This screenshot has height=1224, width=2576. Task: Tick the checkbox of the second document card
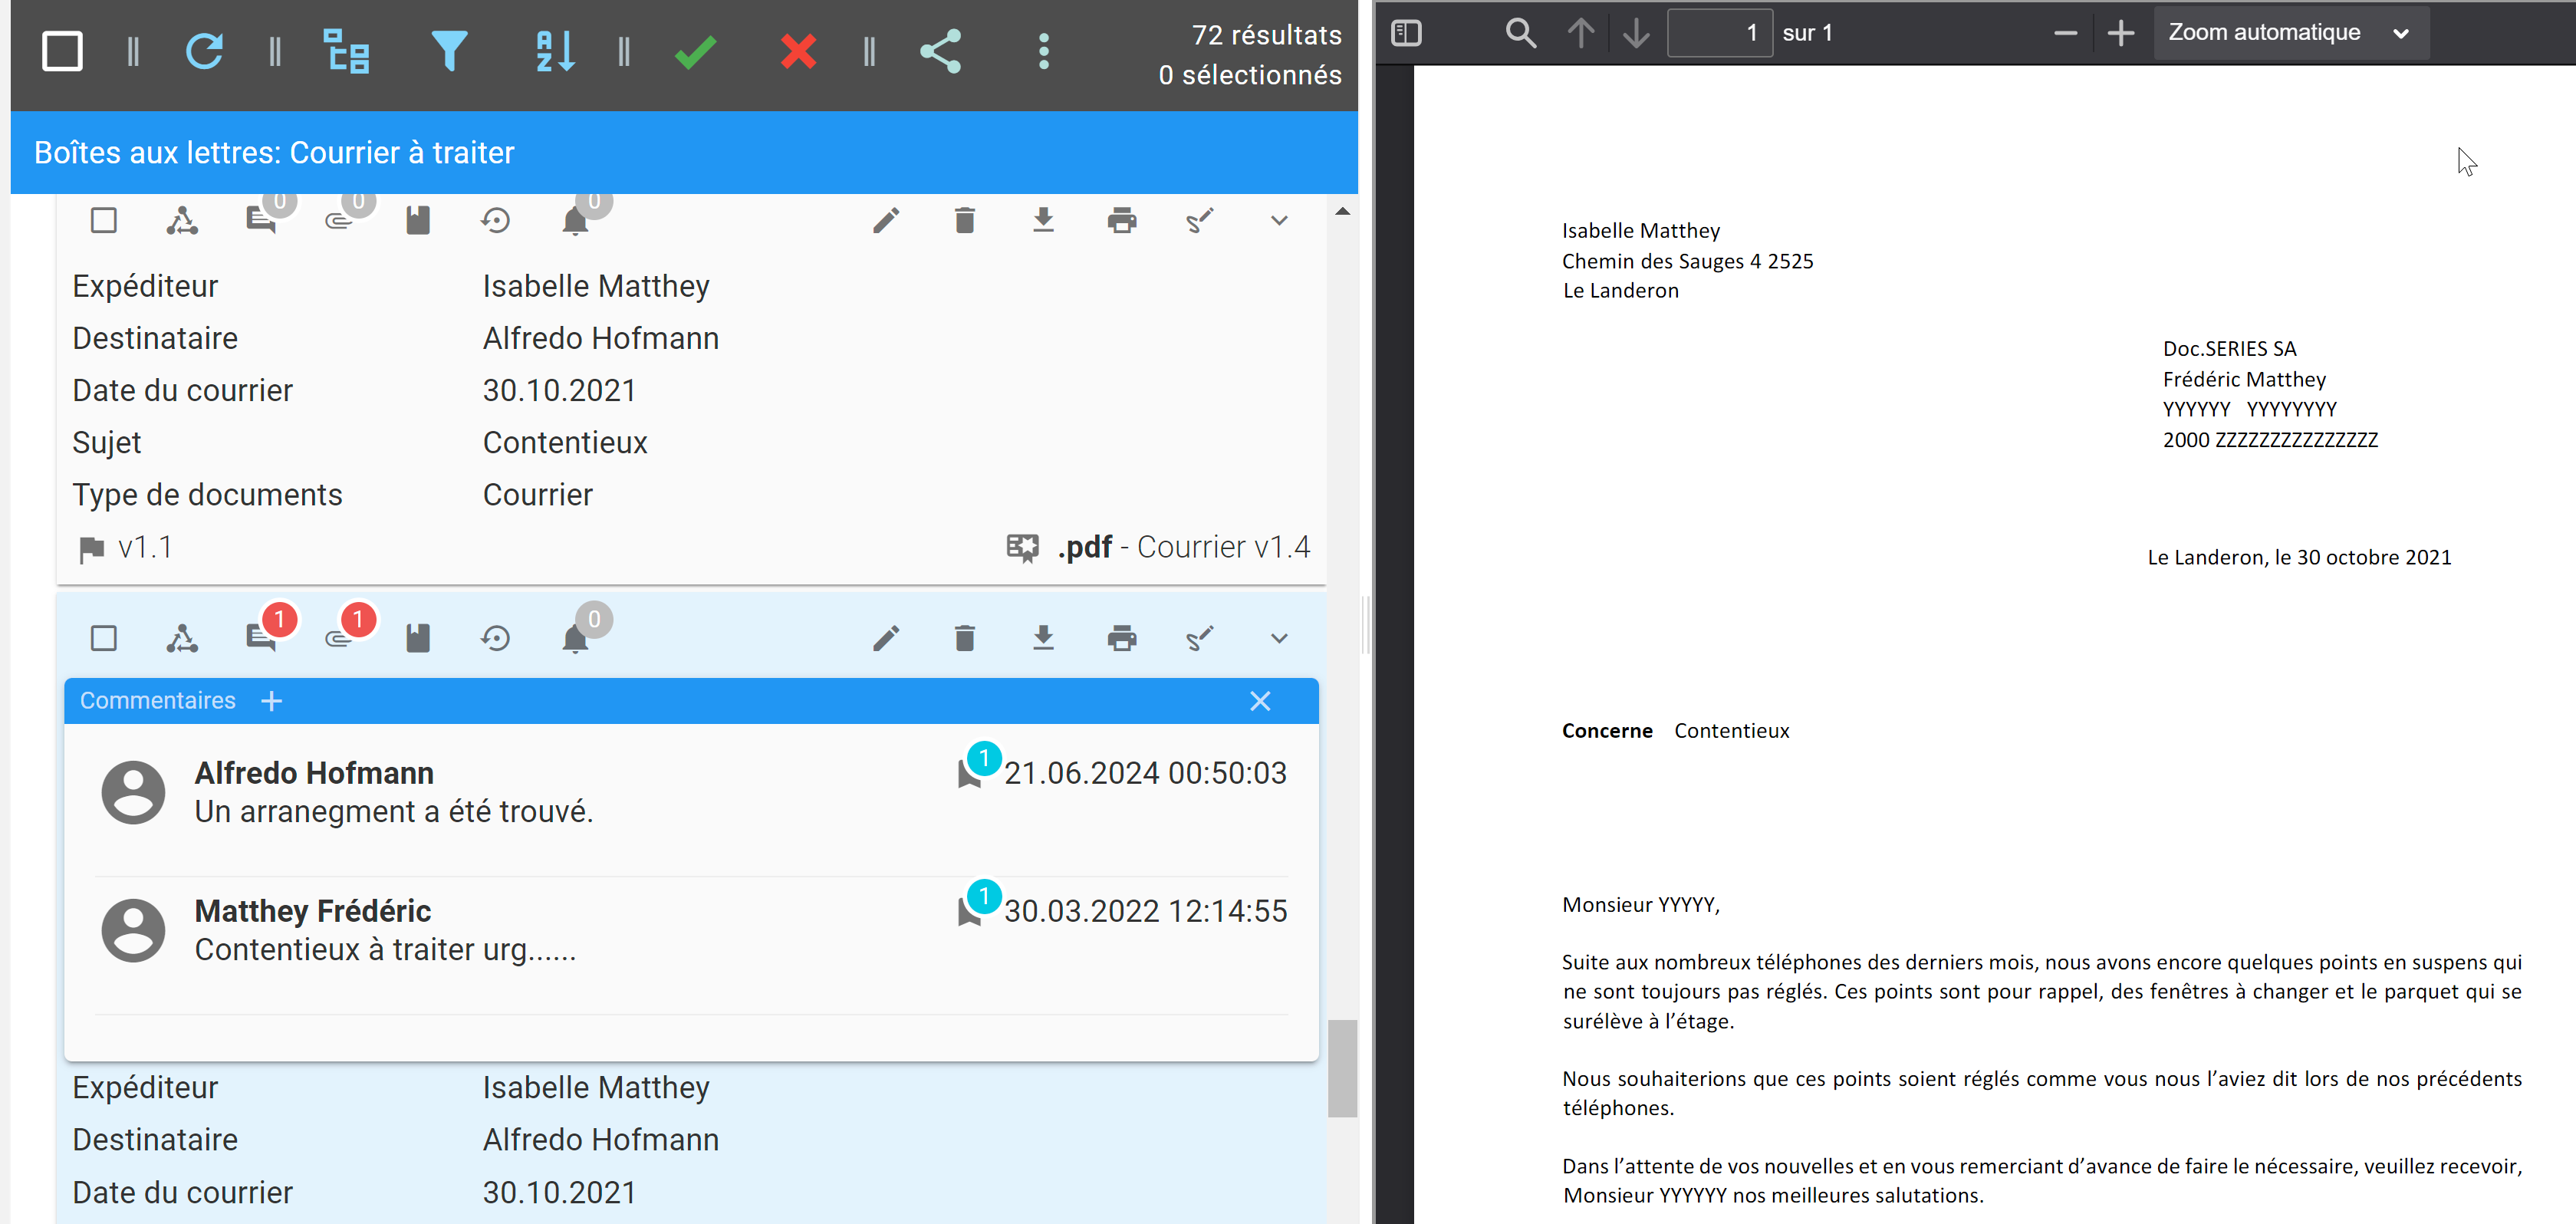pyautogui.click(x=104, y=638)
